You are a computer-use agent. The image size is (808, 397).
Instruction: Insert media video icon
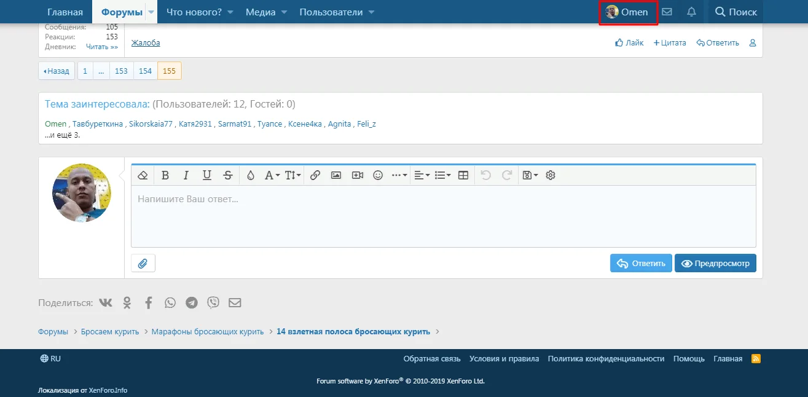358,175
